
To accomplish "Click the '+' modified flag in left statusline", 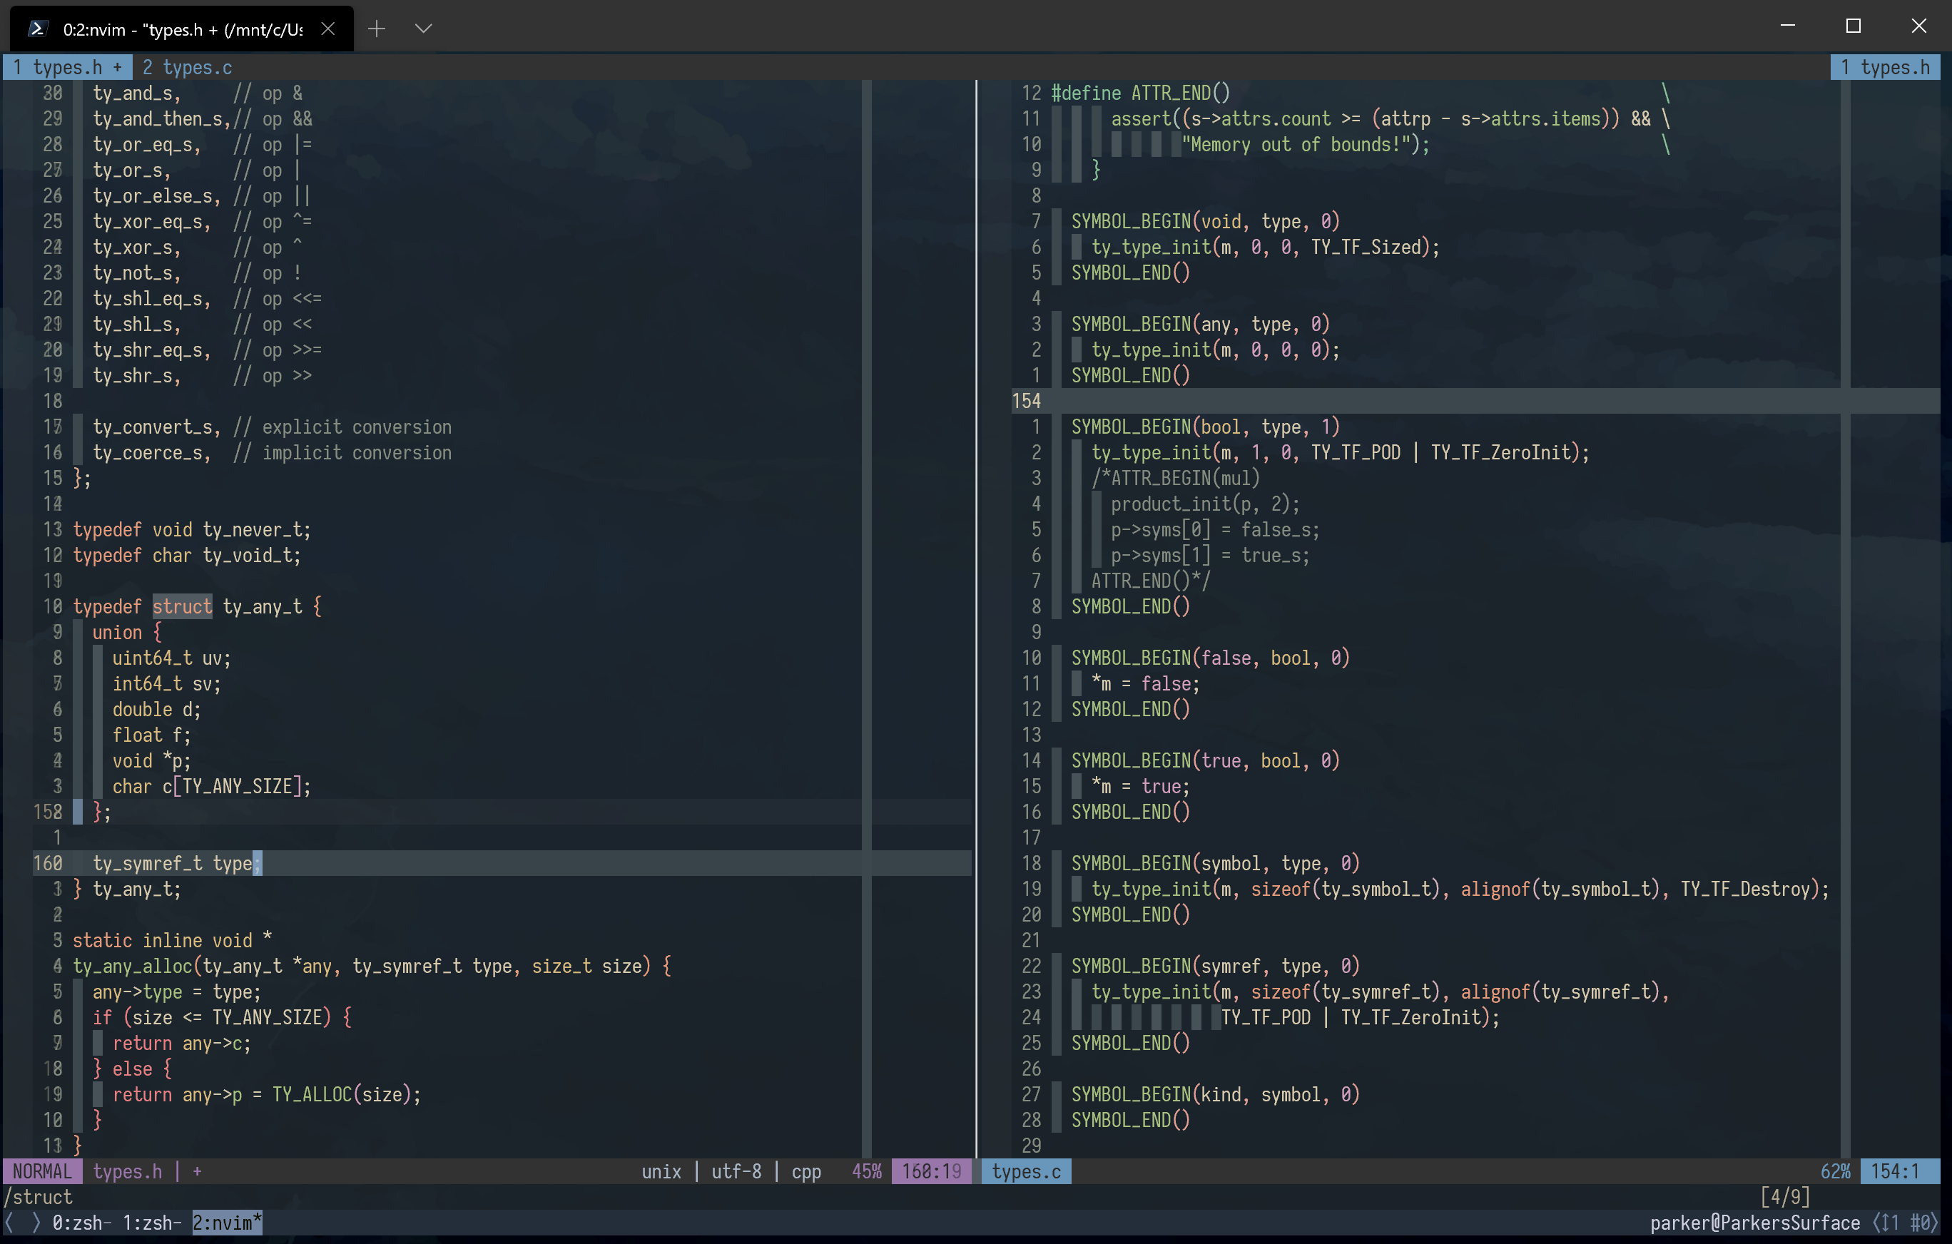I will click(x=197, y=1171).
